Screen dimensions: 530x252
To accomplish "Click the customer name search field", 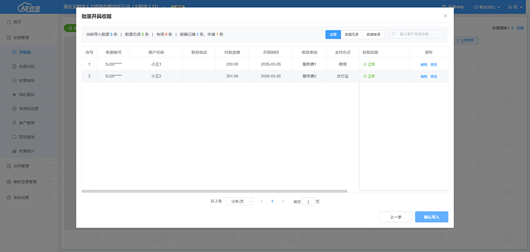I will 416,34.
